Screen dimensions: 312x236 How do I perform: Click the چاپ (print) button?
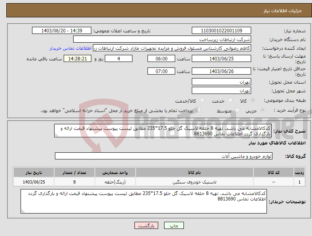pos(174,225)
